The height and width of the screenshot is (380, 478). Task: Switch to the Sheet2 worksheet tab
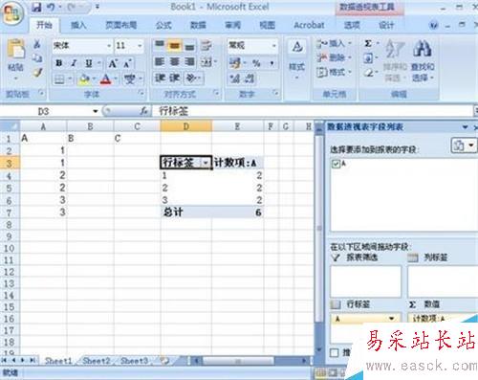(x=96, y=361)
